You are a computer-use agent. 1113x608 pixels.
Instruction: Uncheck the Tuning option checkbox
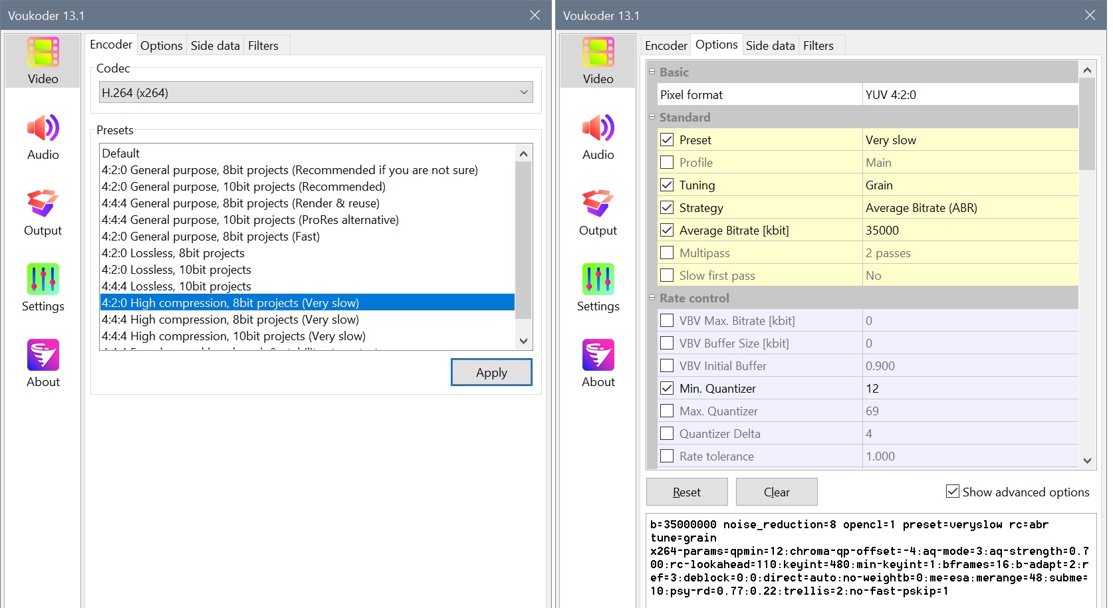coord(667,185)
